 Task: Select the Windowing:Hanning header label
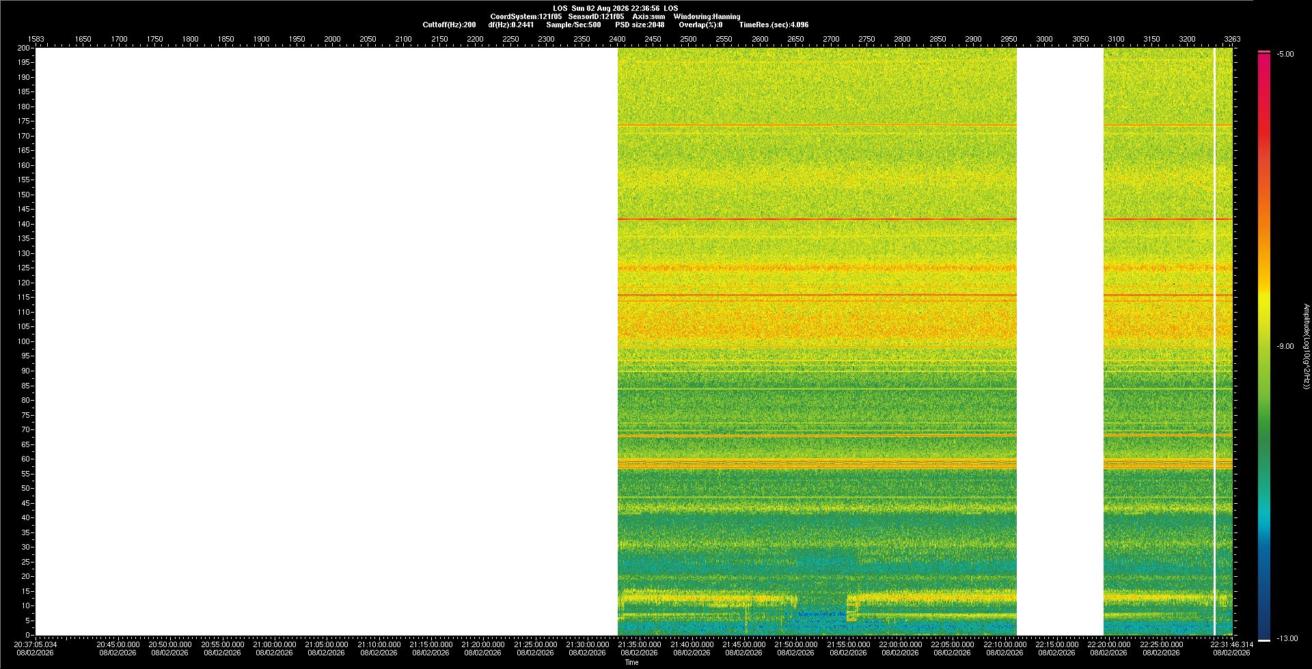point(707,16)
